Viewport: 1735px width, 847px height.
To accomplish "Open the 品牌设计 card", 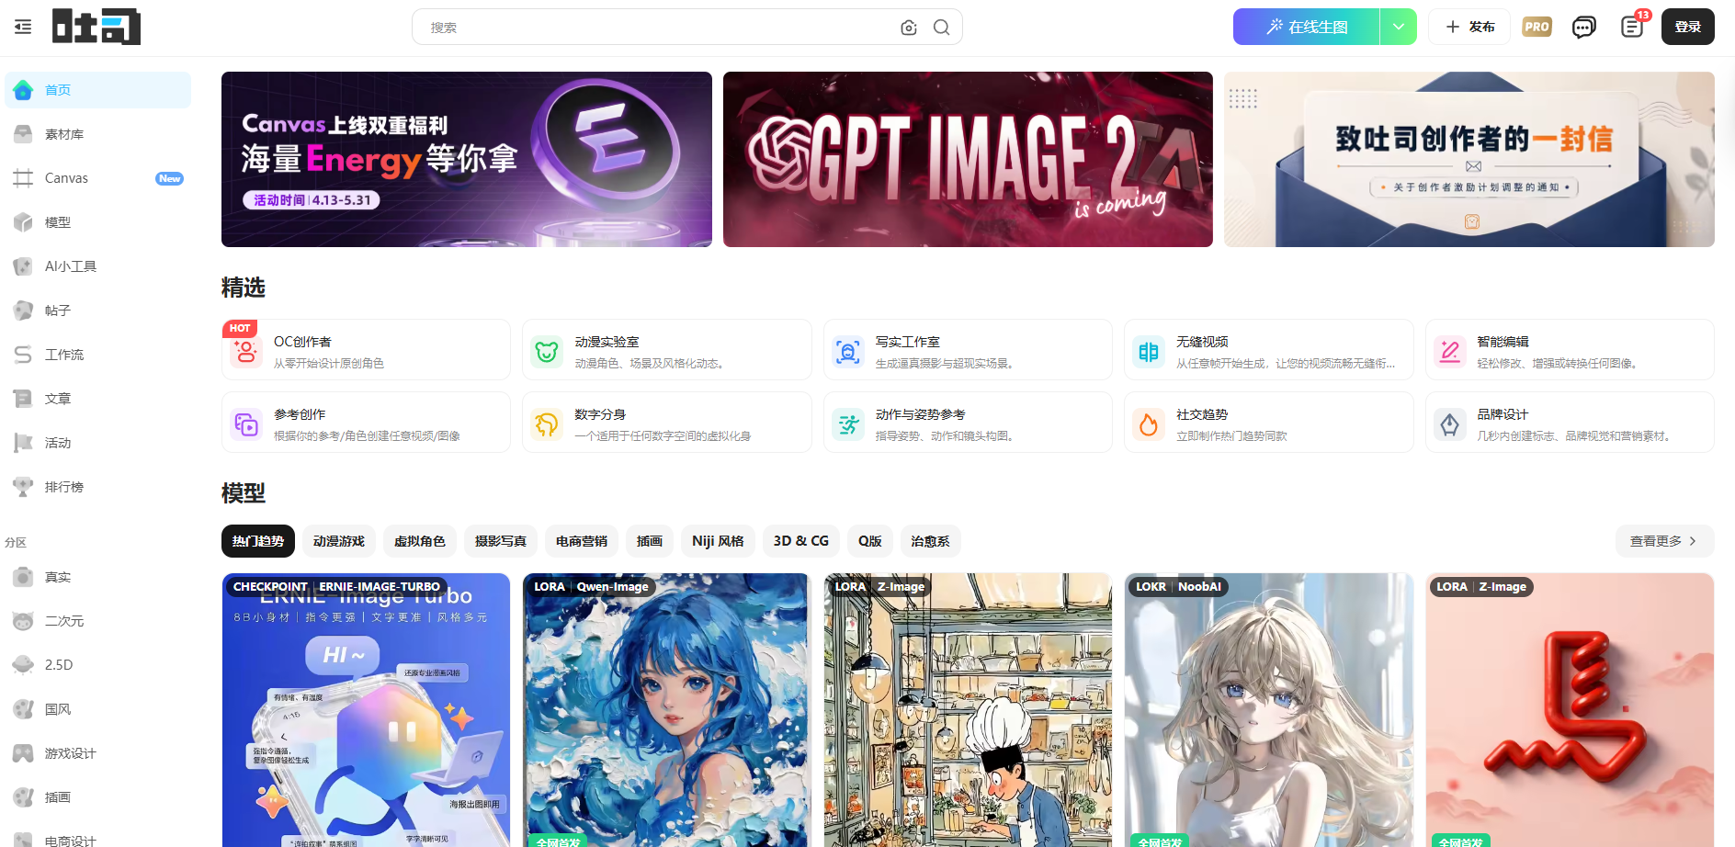I will point(1570,423).
